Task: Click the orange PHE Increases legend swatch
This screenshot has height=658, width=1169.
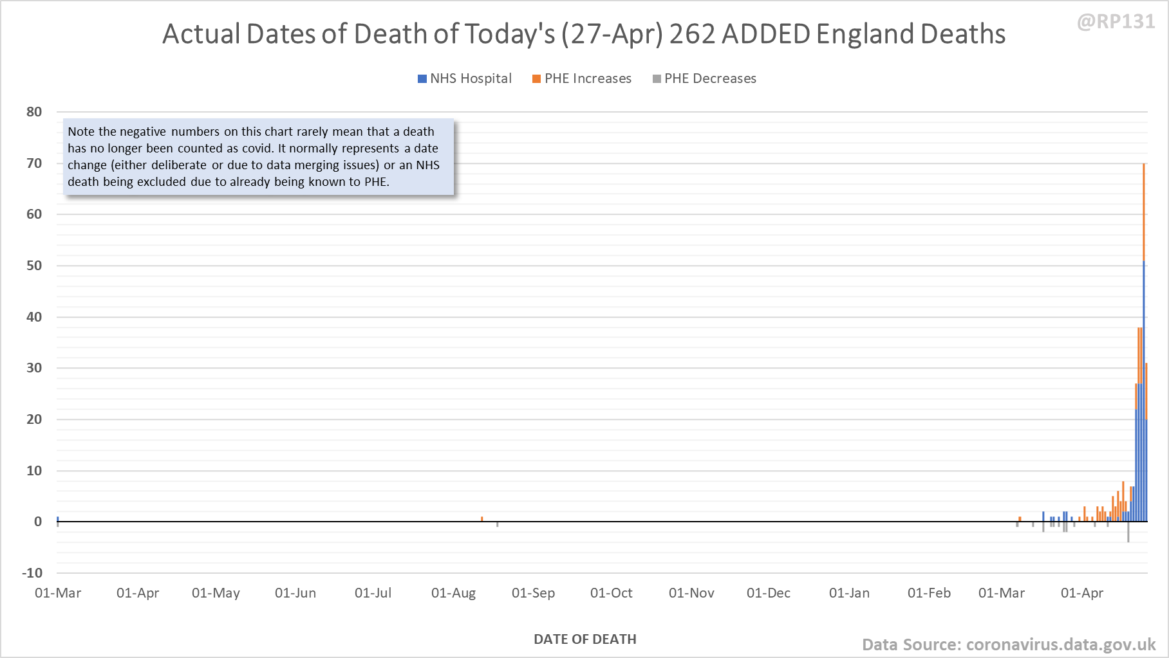Action: pyautogui.click(x=536, y=79)
